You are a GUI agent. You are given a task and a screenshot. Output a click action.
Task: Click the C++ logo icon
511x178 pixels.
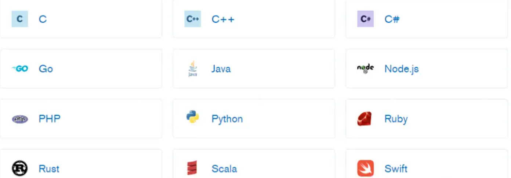pyautogui.click(x=193, y=19)
